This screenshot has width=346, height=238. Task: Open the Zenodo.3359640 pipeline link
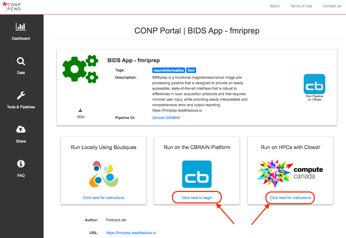click(166, 118)
